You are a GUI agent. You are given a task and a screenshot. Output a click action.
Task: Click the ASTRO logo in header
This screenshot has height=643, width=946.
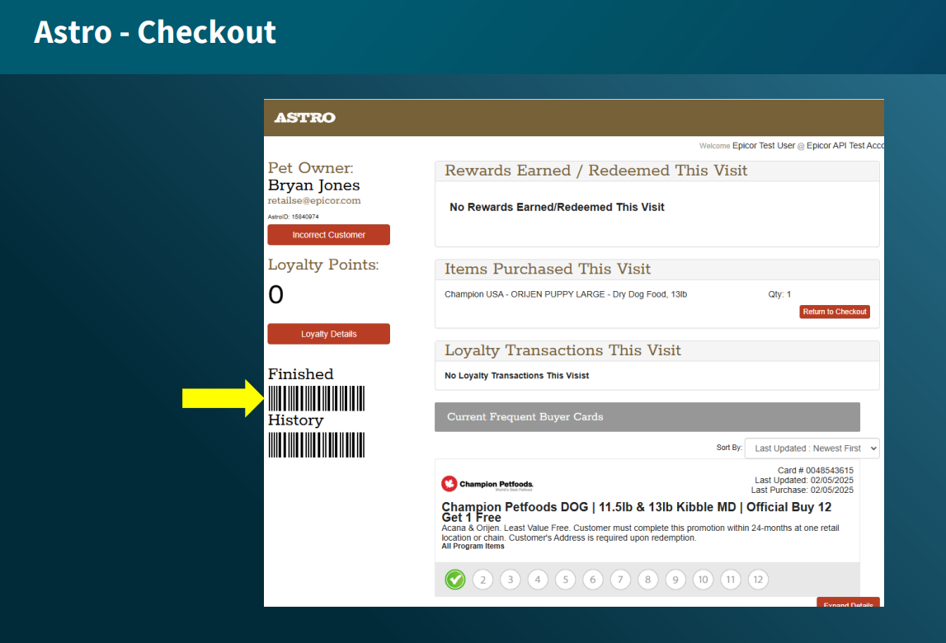[304, 118]
